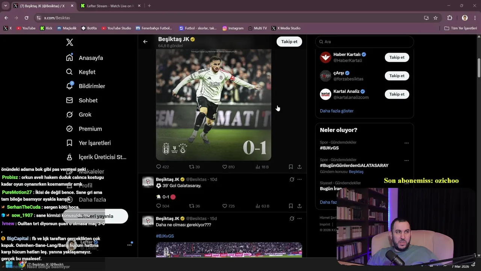Follow Beşiktaş JK with Takip et

coord(289,42)
